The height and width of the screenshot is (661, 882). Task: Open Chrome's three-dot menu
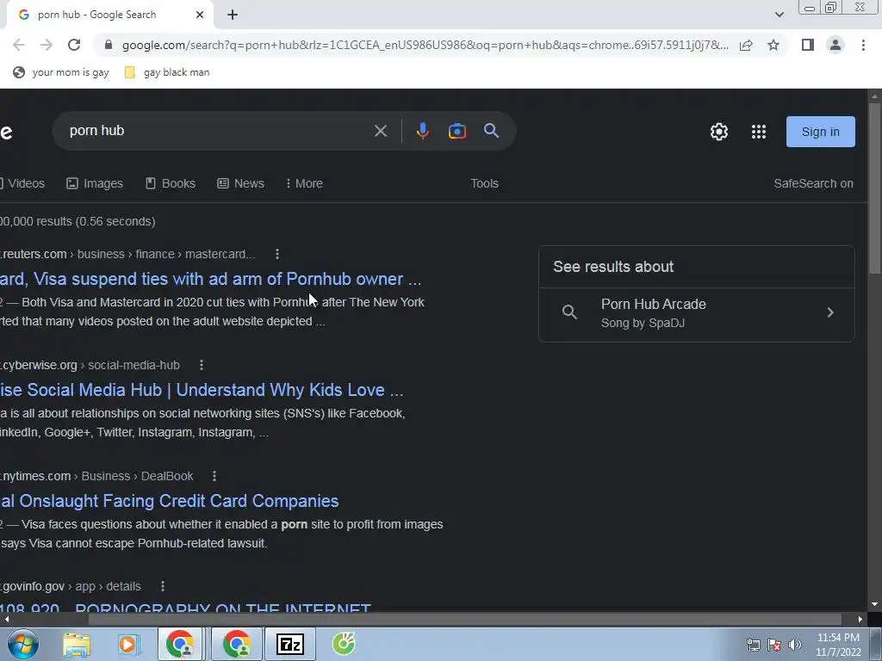click(863, 45)
